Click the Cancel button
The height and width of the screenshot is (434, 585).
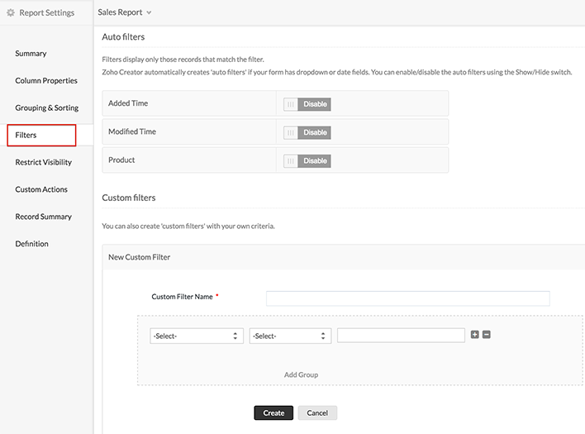pos(317,413)
